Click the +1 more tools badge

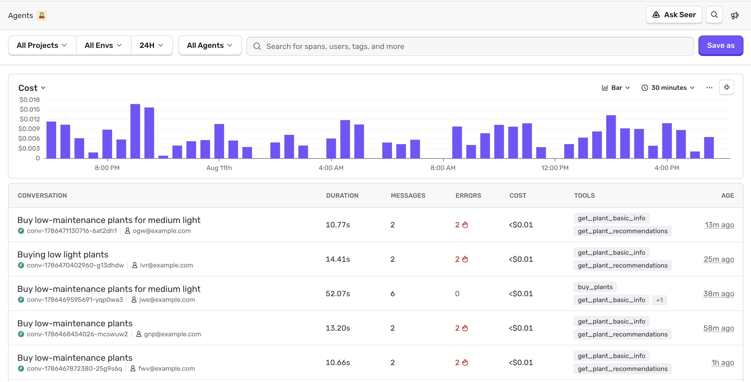[659, 300]
